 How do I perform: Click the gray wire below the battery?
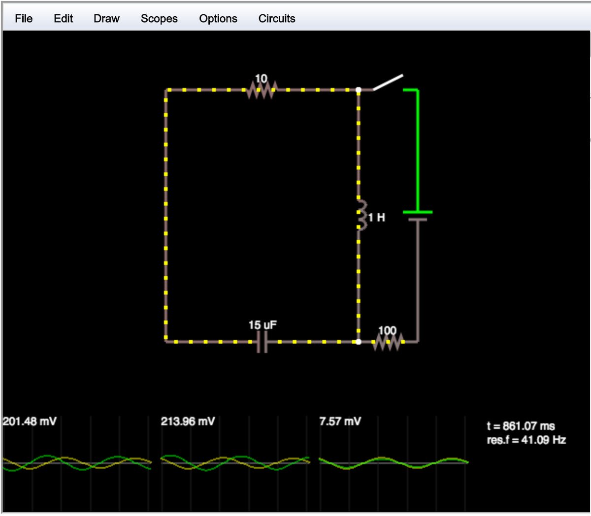418,281
